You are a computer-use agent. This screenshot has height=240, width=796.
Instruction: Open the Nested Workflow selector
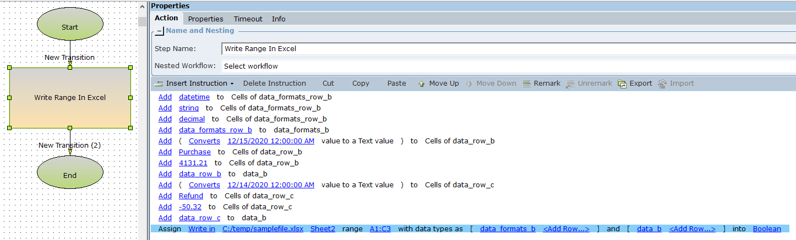[x=508, y=66]
